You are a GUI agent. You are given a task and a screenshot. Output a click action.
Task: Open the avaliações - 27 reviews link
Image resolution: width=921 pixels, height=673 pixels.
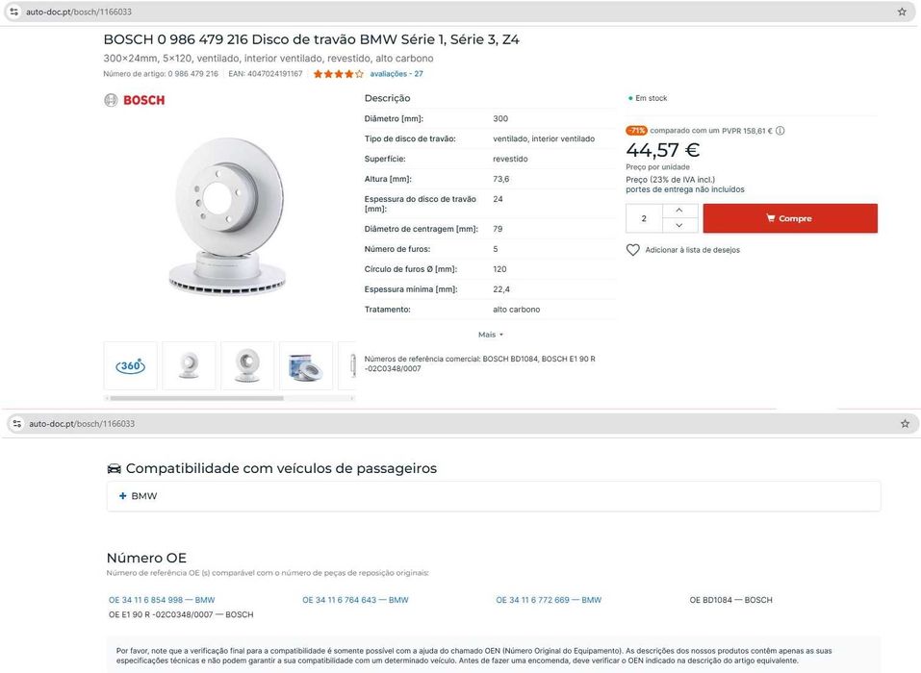pyautogui.click(x=397, y=74)
